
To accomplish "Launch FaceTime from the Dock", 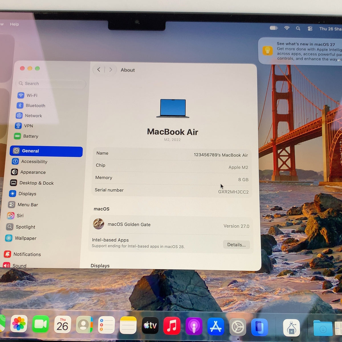I will click(x=40, y=324).
